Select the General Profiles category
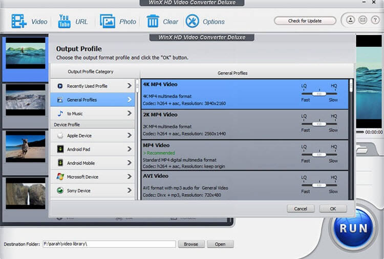 point(93,100)
